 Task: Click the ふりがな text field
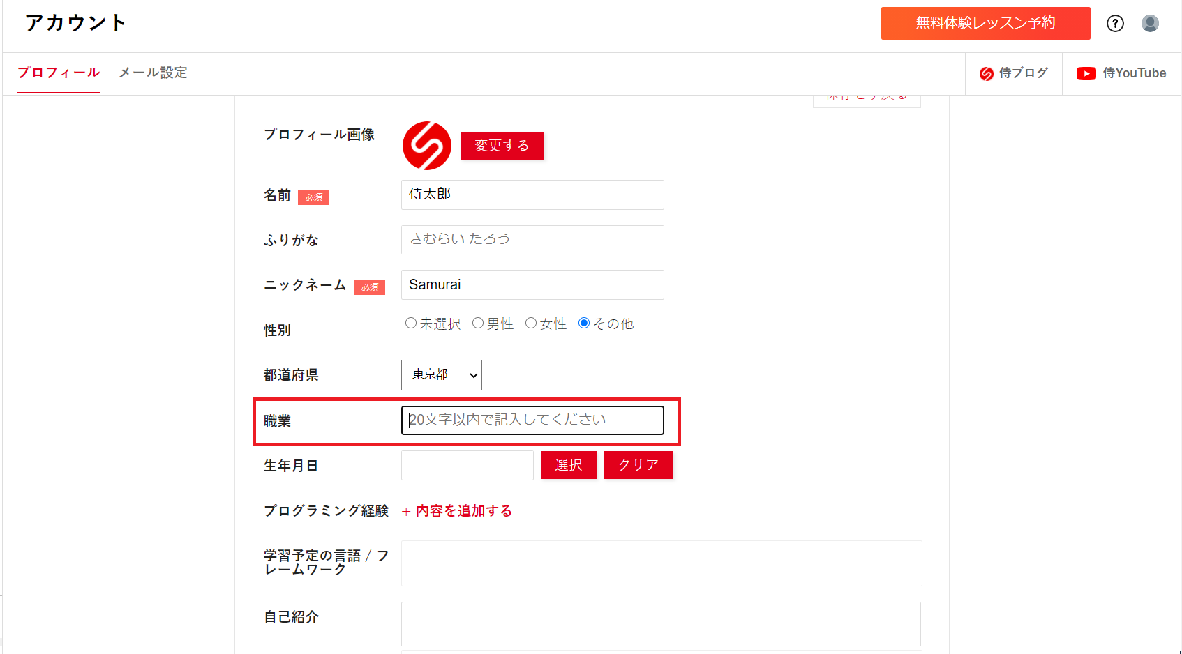point(532,240)
